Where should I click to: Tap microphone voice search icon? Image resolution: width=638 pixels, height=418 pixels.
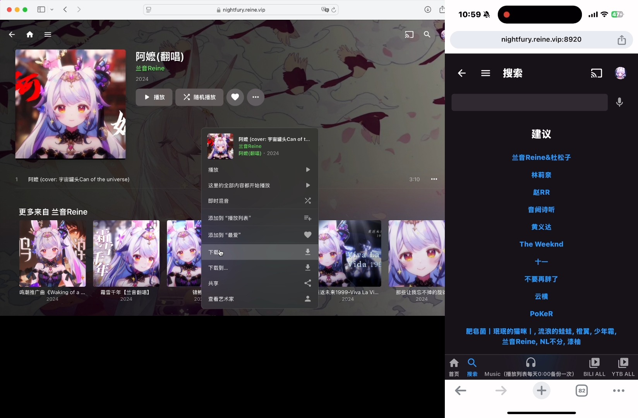click(x=619, y=102)
